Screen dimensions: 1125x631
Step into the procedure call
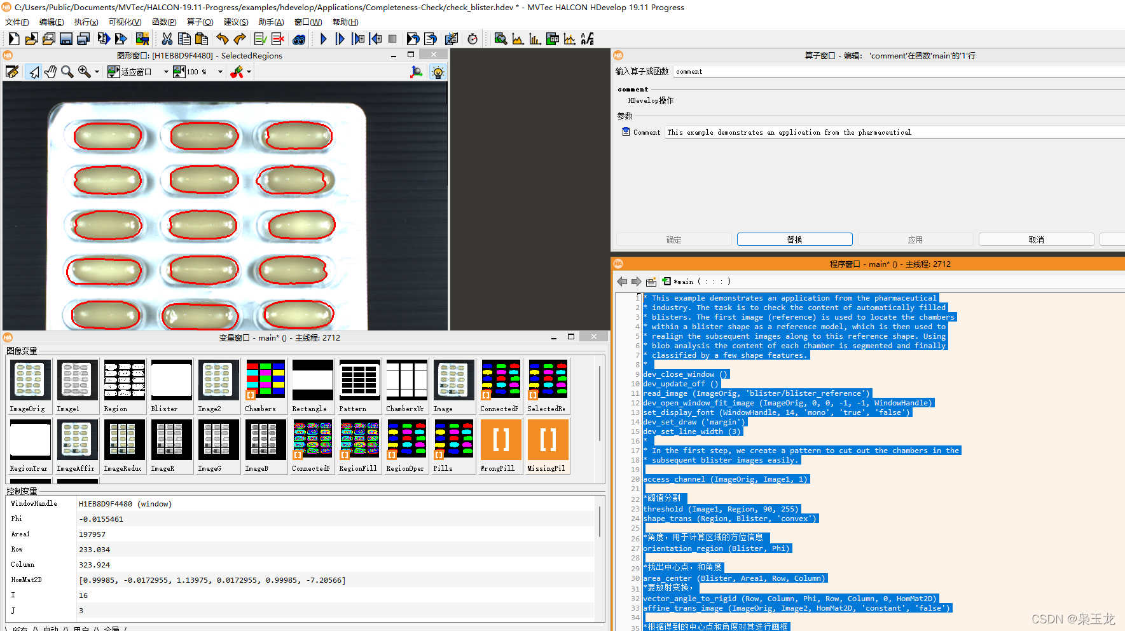pos(358,39)
